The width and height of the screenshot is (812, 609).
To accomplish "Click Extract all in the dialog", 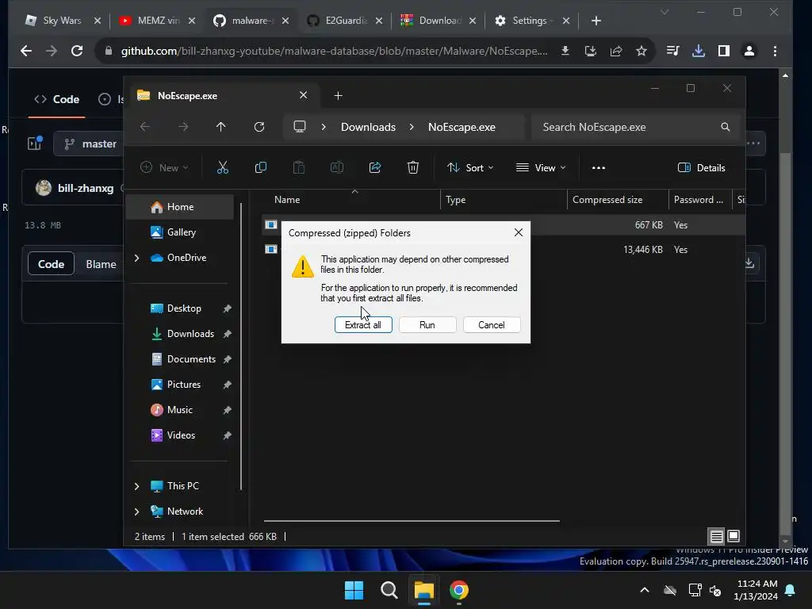I will point(363,324).
